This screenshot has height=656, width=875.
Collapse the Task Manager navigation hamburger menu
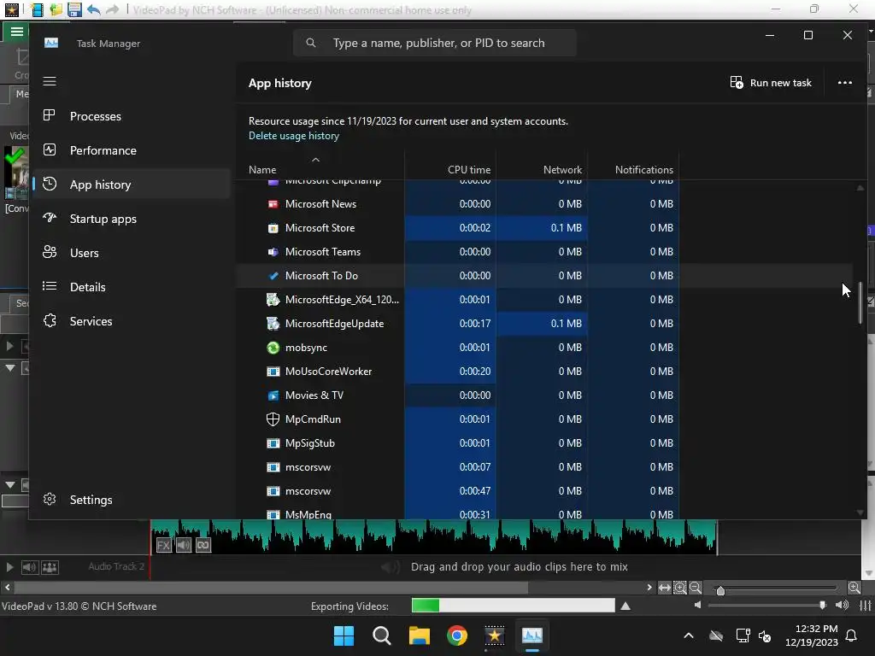tap(50, 81)
